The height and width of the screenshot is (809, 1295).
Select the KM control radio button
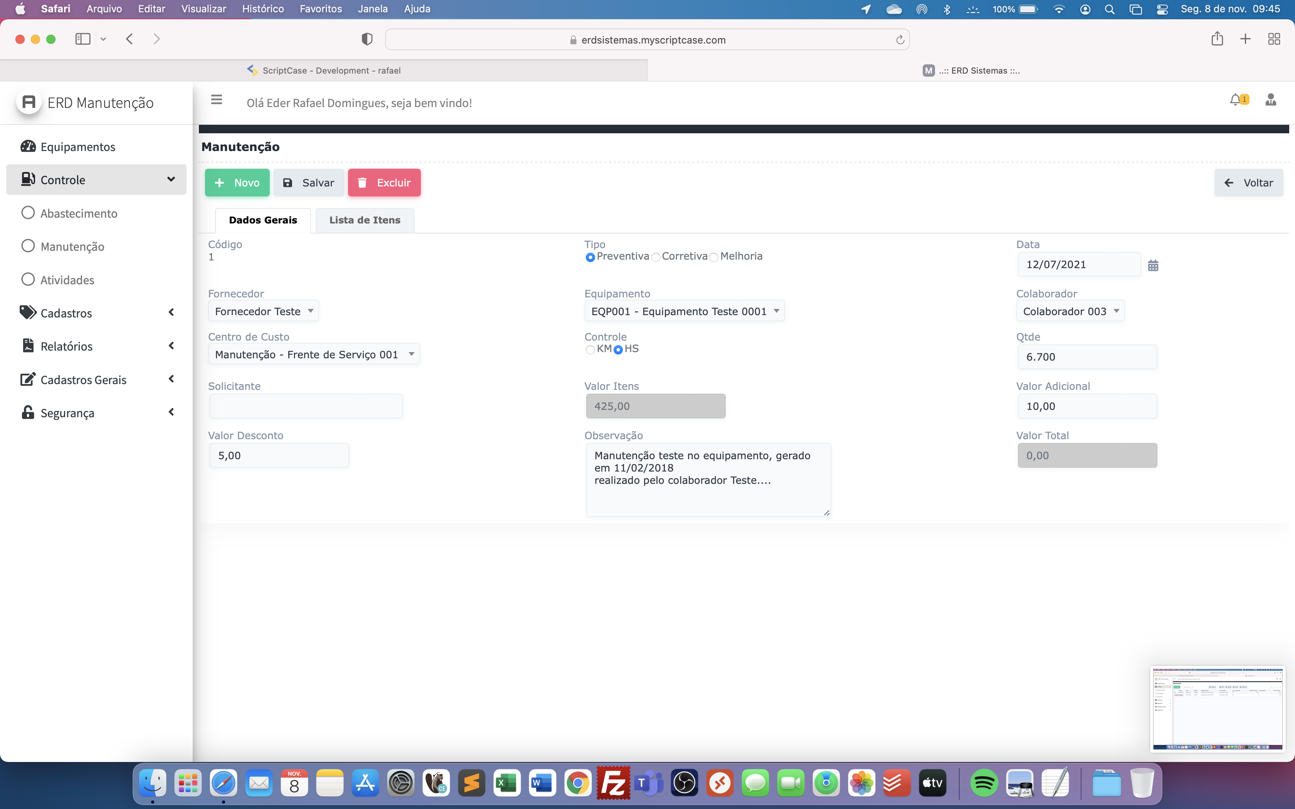click(590, 350)
